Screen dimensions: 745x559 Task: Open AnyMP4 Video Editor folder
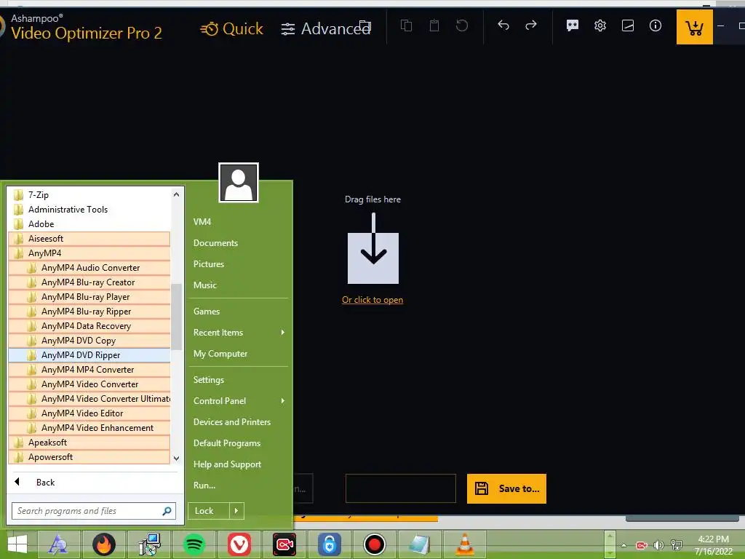click(x=89, y=413)
